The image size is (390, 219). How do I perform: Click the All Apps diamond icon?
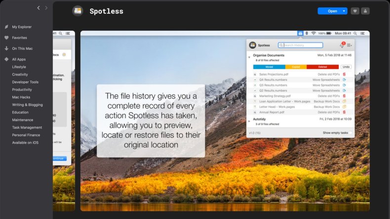point(6,59)
